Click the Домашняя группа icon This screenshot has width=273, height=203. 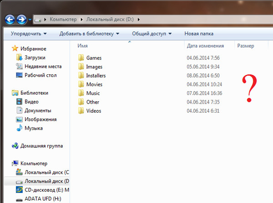tap(15, 146)
